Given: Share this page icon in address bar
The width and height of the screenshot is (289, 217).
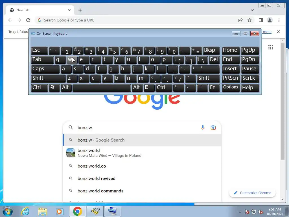Looking at the screenshot, I should [240, 20].
